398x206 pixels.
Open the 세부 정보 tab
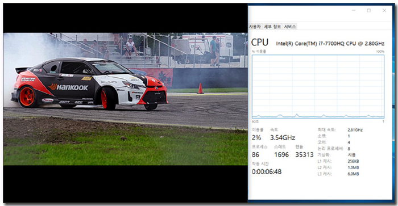click(x=272, y=27)
